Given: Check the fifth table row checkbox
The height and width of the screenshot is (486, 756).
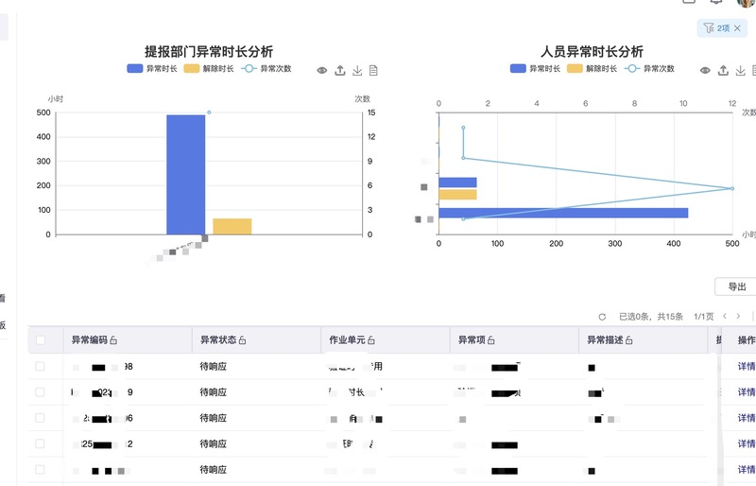Looking at the screenshot, I should 40,470.
